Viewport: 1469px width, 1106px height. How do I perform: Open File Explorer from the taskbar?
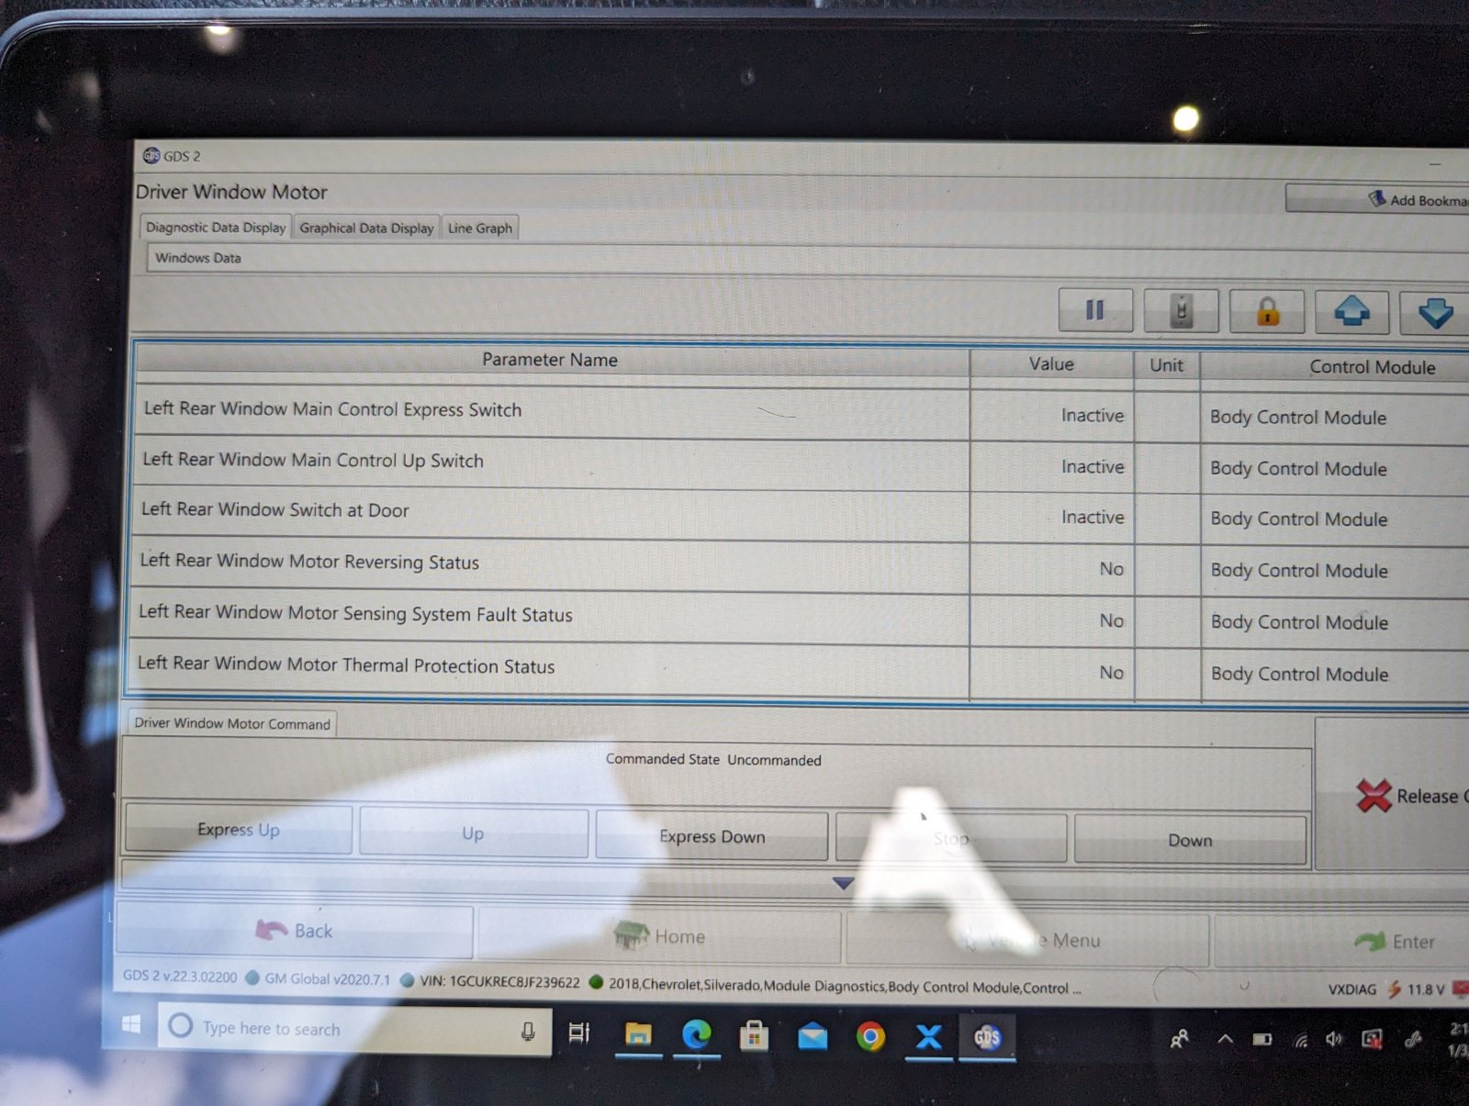[x=638, y=1035]
